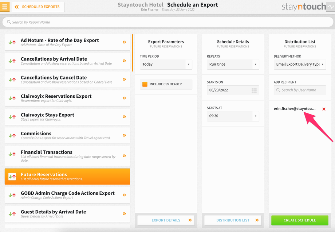This screenshot has width=335, height=232.
Task: Click the Starts On date field
Action: 233,90
